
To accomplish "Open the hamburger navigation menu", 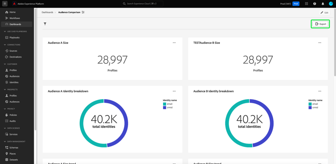I will 5,4.
